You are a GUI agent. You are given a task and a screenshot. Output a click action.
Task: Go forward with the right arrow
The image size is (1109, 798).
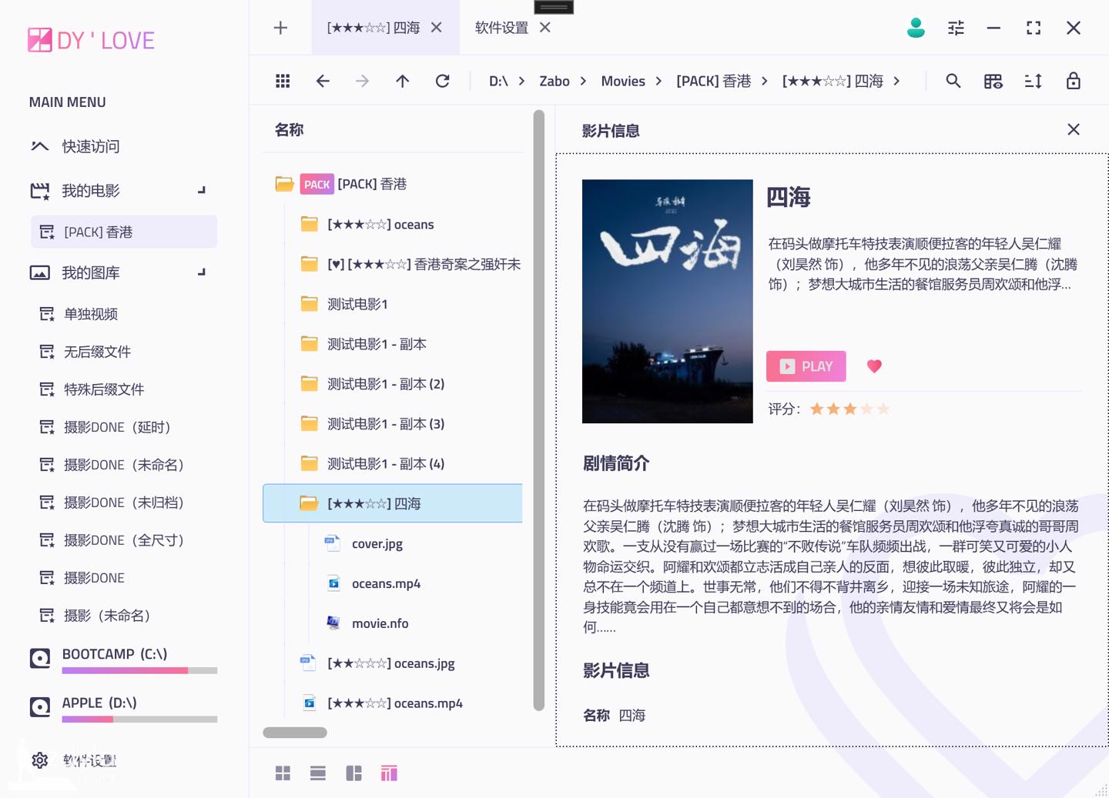pos(363,81)
